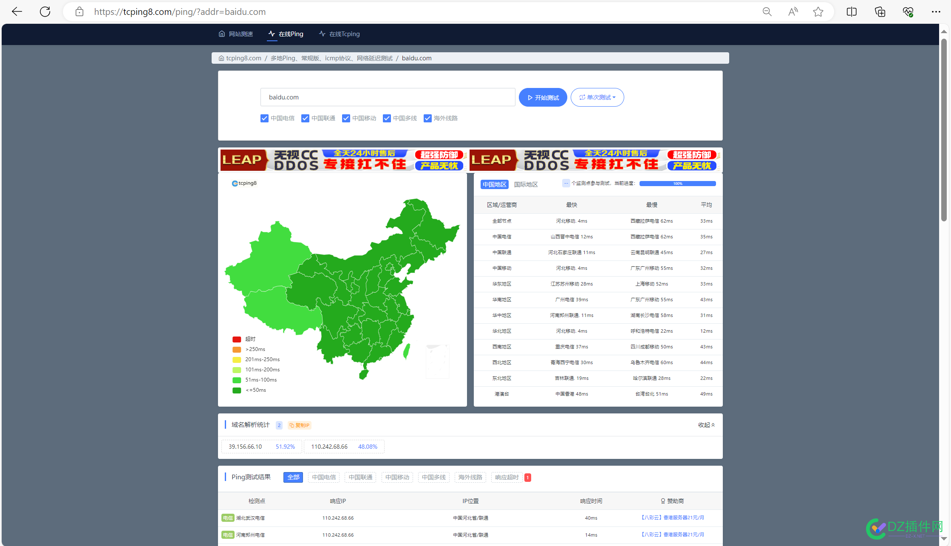Viewport: 951px width, 546px height.
Task: Open 在线Ping navigation tab
Action: tap(286, 34)
